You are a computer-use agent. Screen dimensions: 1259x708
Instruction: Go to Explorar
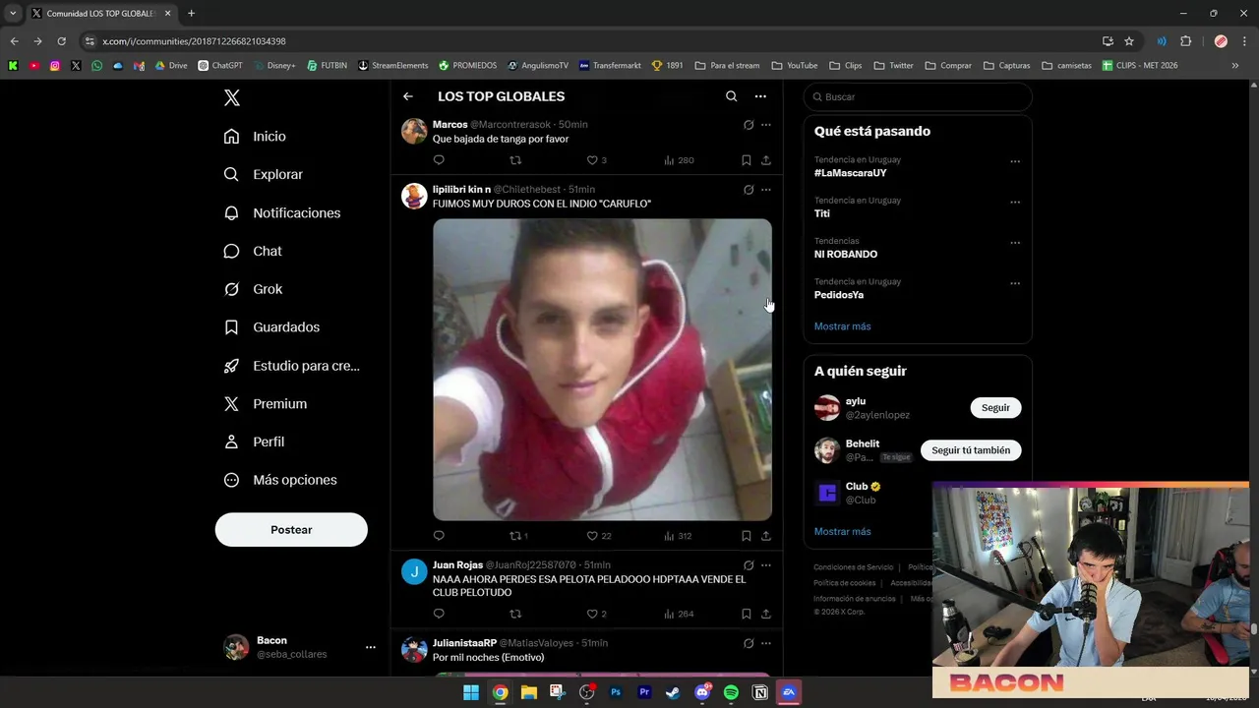[x=263, y=174]
